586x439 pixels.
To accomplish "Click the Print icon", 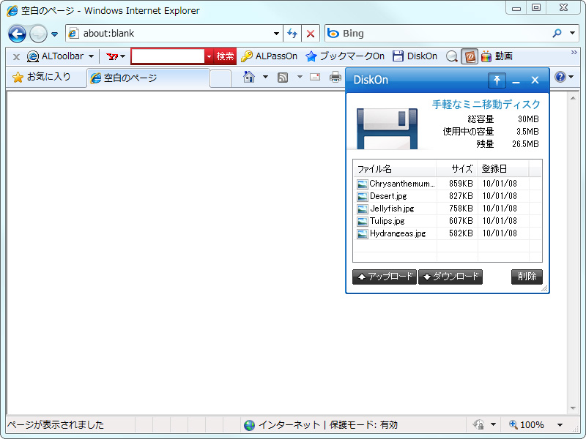I will pyautogui.click(x=335, y=77).
